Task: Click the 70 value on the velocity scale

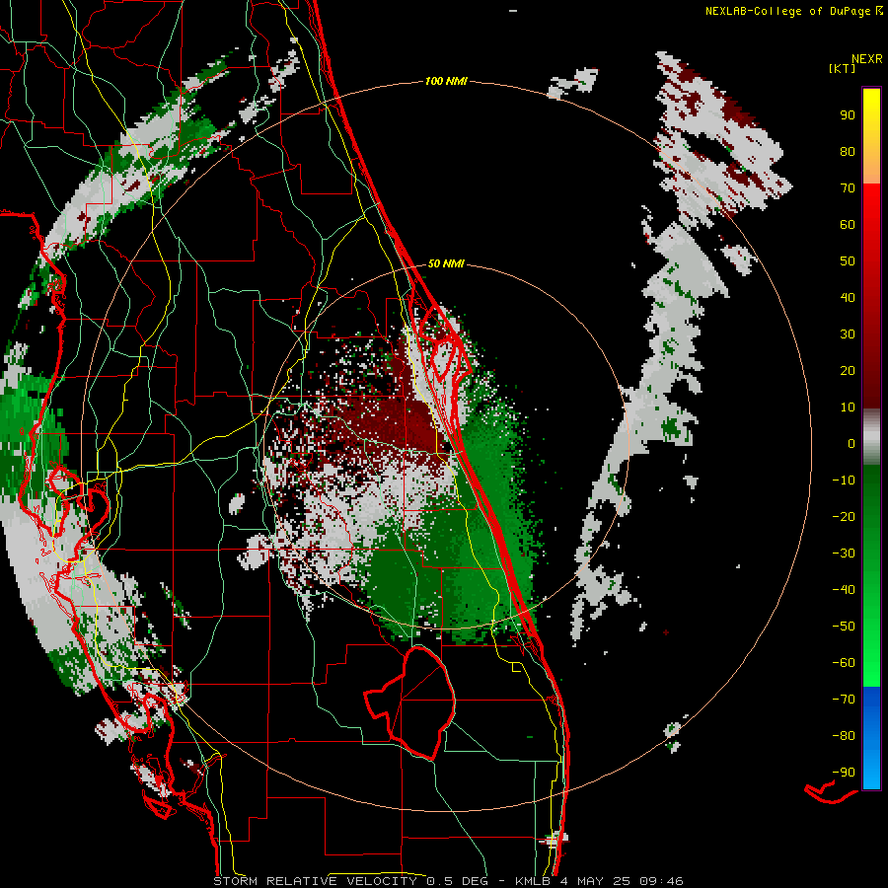Action: point(848,188)
